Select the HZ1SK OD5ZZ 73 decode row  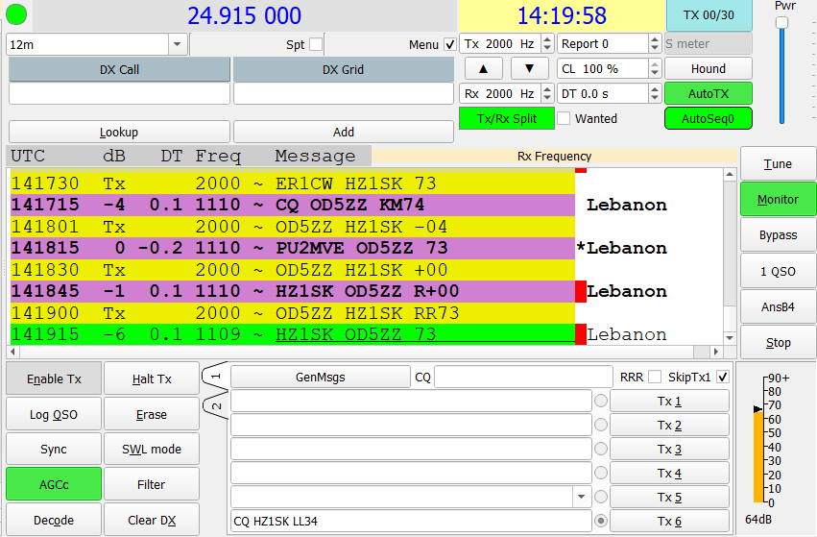[293, 334]
